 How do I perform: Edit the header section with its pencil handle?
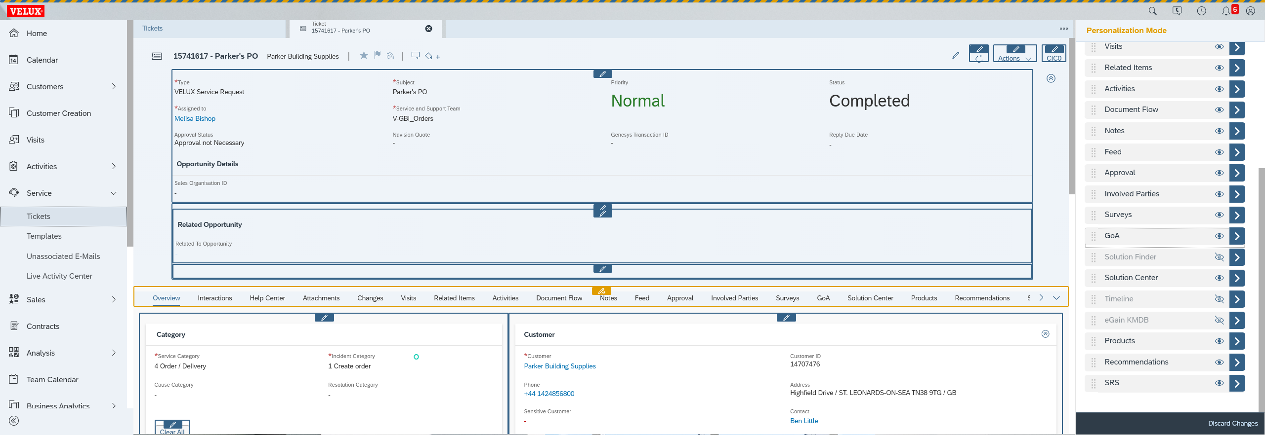click(602, 74)
